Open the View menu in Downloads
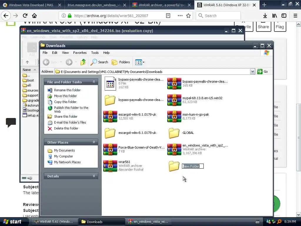Screen dimensions: 301x226 (x=65, y=53)
